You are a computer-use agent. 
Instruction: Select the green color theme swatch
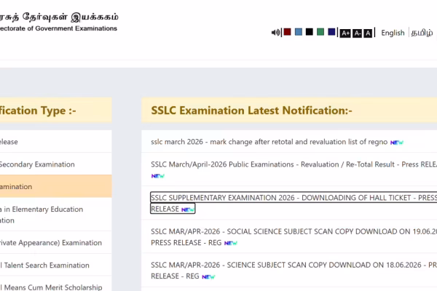point(320,32)
